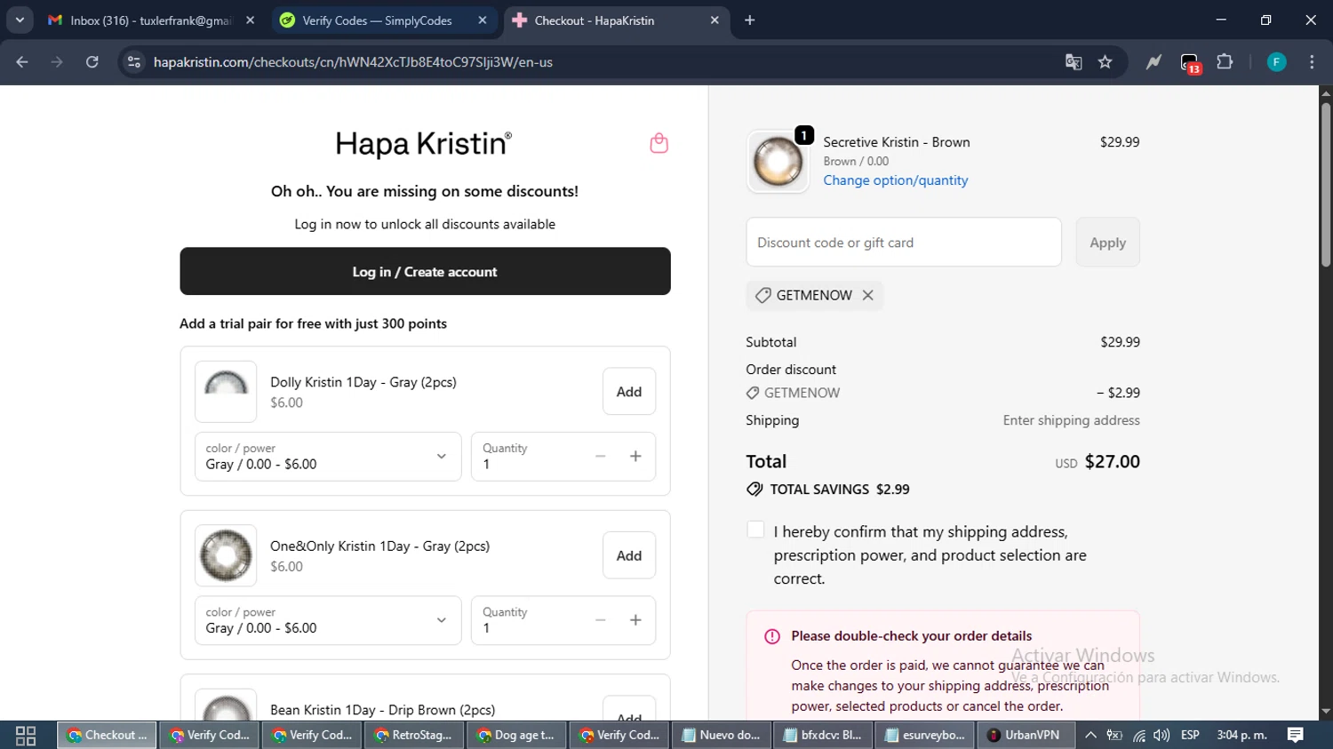Open the Dog age taskbar window
The width and height of the screenshot is (1333, 749).
pos(517,736)
